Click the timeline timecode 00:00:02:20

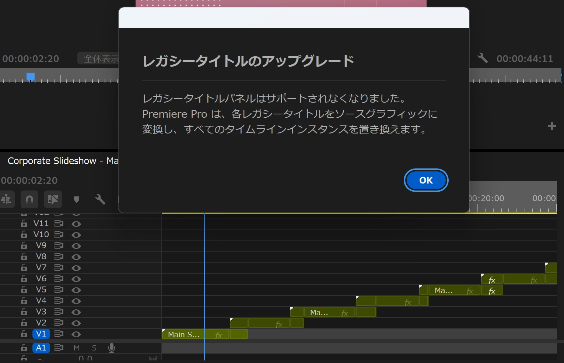[29, 181]
